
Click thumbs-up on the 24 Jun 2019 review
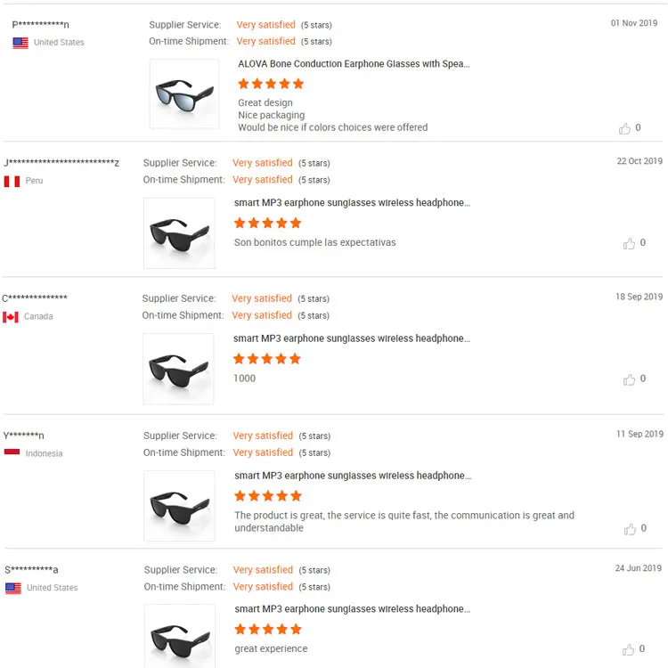point(630,649)
